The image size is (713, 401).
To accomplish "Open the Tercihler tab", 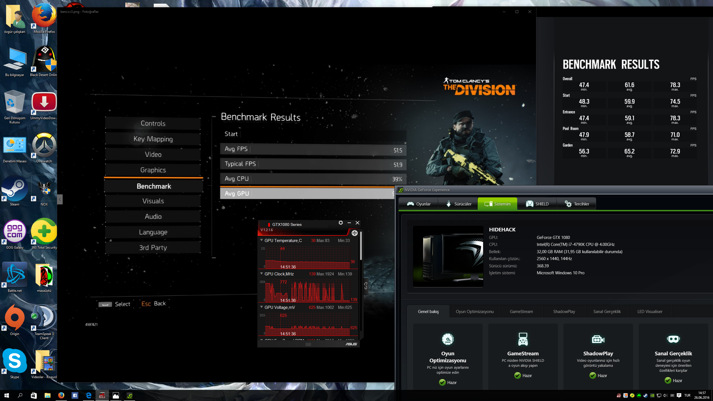I will (577, 204).
